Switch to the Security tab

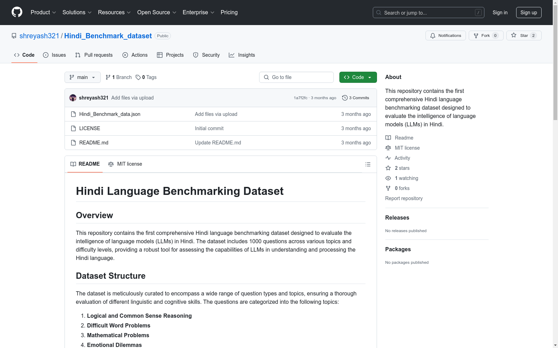click(206, 55)
